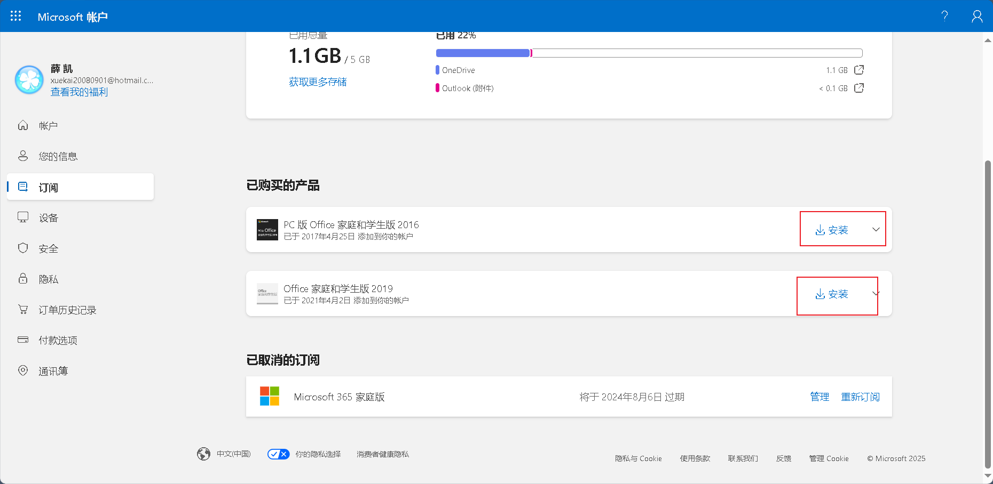Click the lock icon beside 隐私

coord(23,278)
